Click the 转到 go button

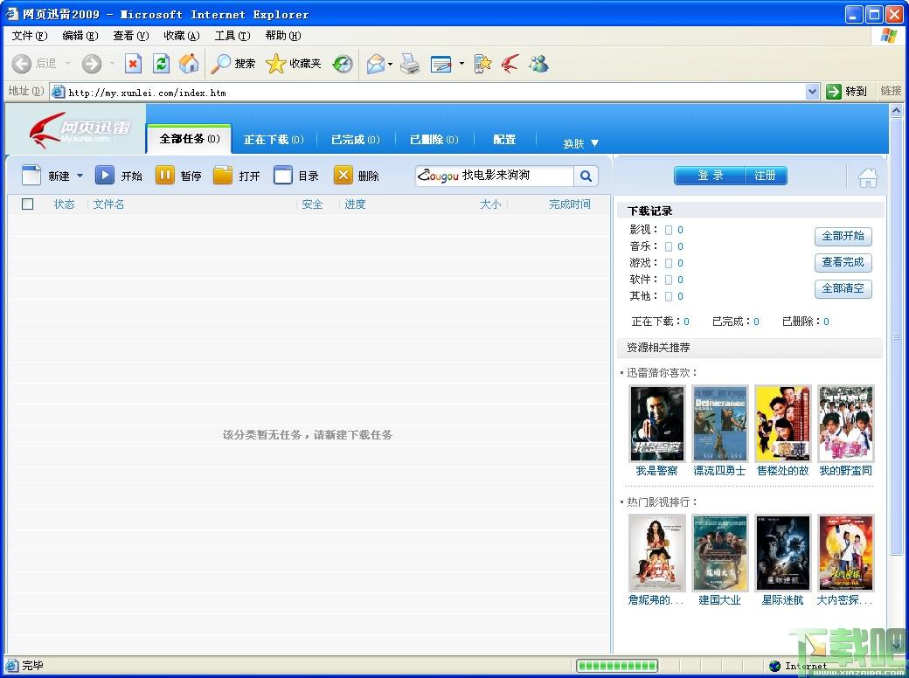click(x=848, y=91)
